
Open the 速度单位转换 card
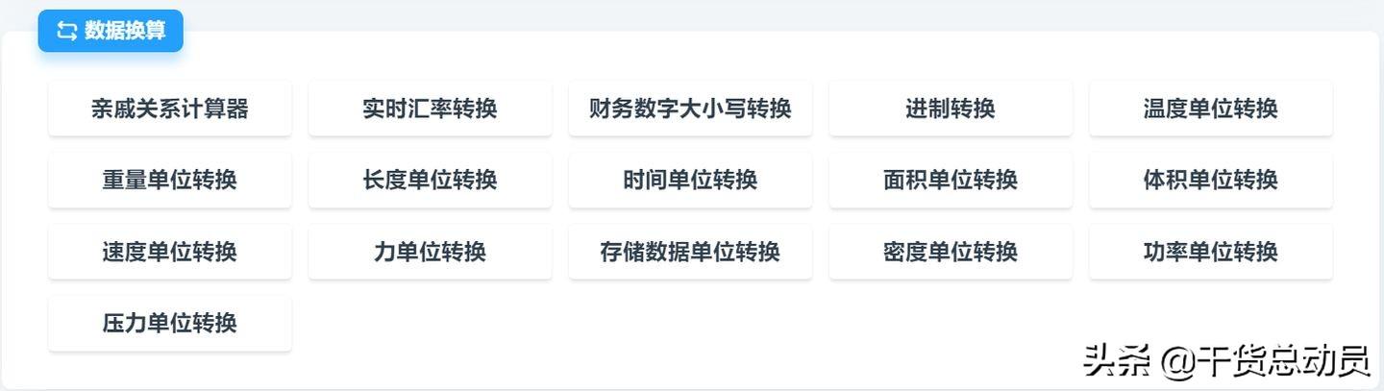[x=170, y=252]
